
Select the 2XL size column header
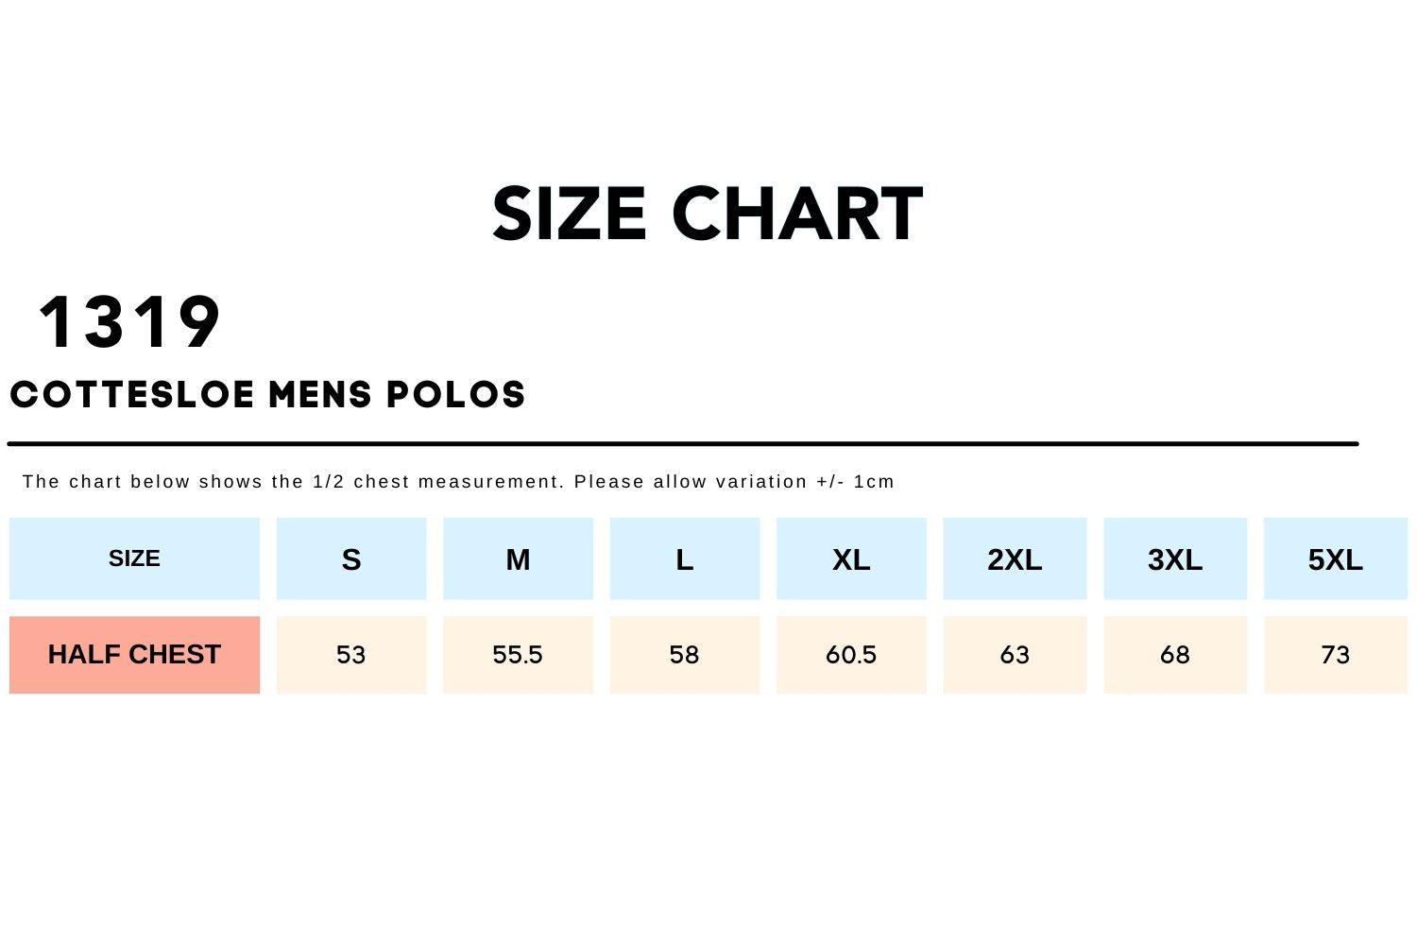point(1015,559)
